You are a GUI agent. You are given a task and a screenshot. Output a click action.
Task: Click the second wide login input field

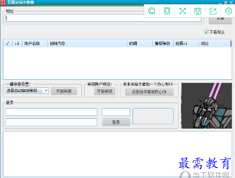pos(51,122)
